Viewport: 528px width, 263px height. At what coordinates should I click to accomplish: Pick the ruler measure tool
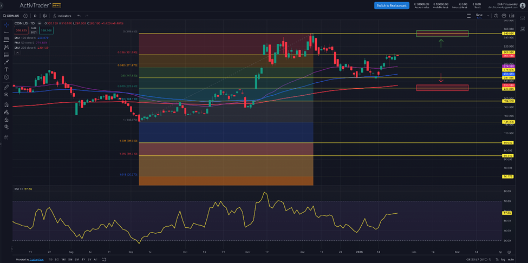click(x=6, y=87)
